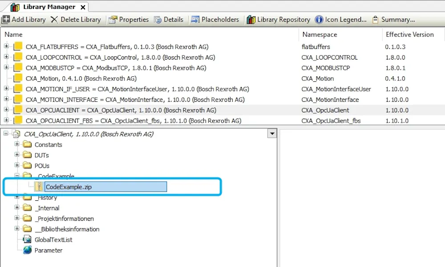Expand the Constants folder
This screenshot has height=267, width=445.
pyautogui.click(x=17, y=144)
